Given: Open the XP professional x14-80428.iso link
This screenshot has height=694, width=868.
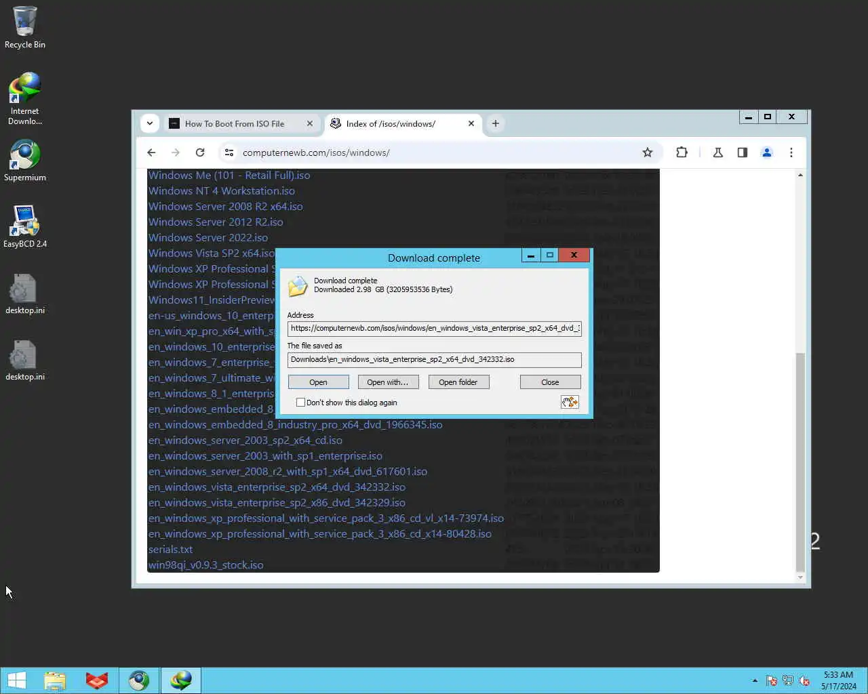Looking at the screenshot, I should click(x=320, y=534).
